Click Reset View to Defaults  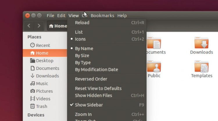(107, 88)
